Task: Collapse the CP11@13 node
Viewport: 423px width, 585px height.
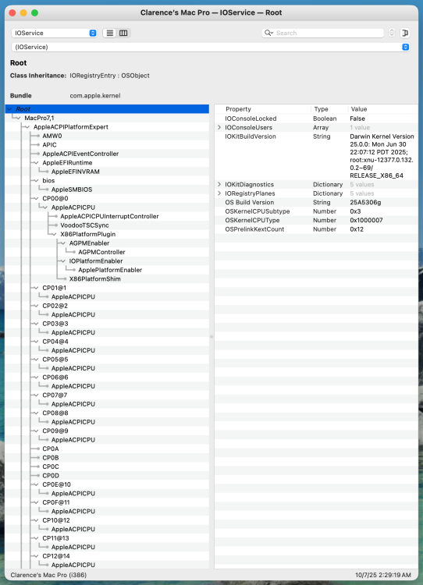Action: pyautogui.click(x=37, y=538)
